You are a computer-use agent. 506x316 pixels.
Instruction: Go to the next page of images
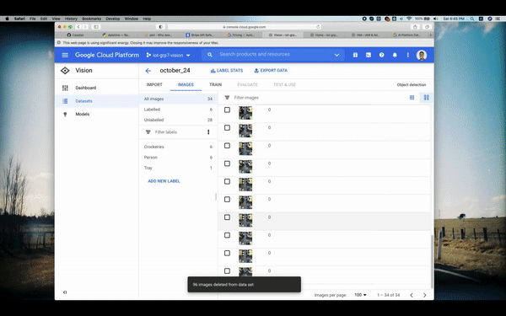click(425, 295)
